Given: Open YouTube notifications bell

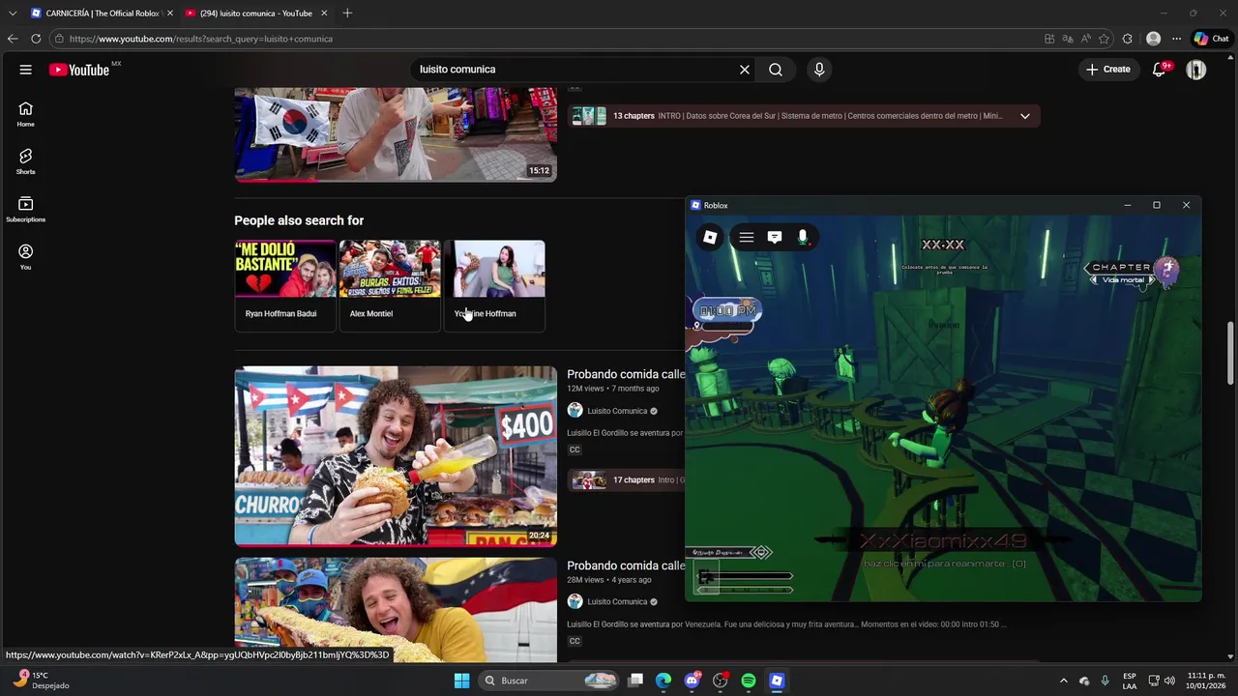Looking at the screenshot, I should point(1159,70).
